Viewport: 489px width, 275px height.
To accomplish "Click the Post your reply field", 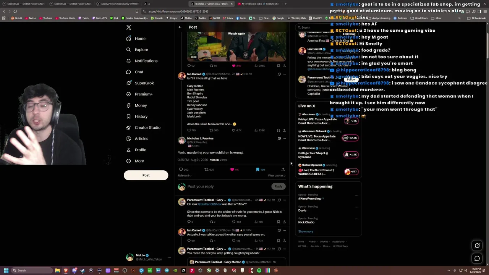I will [228, 186].
